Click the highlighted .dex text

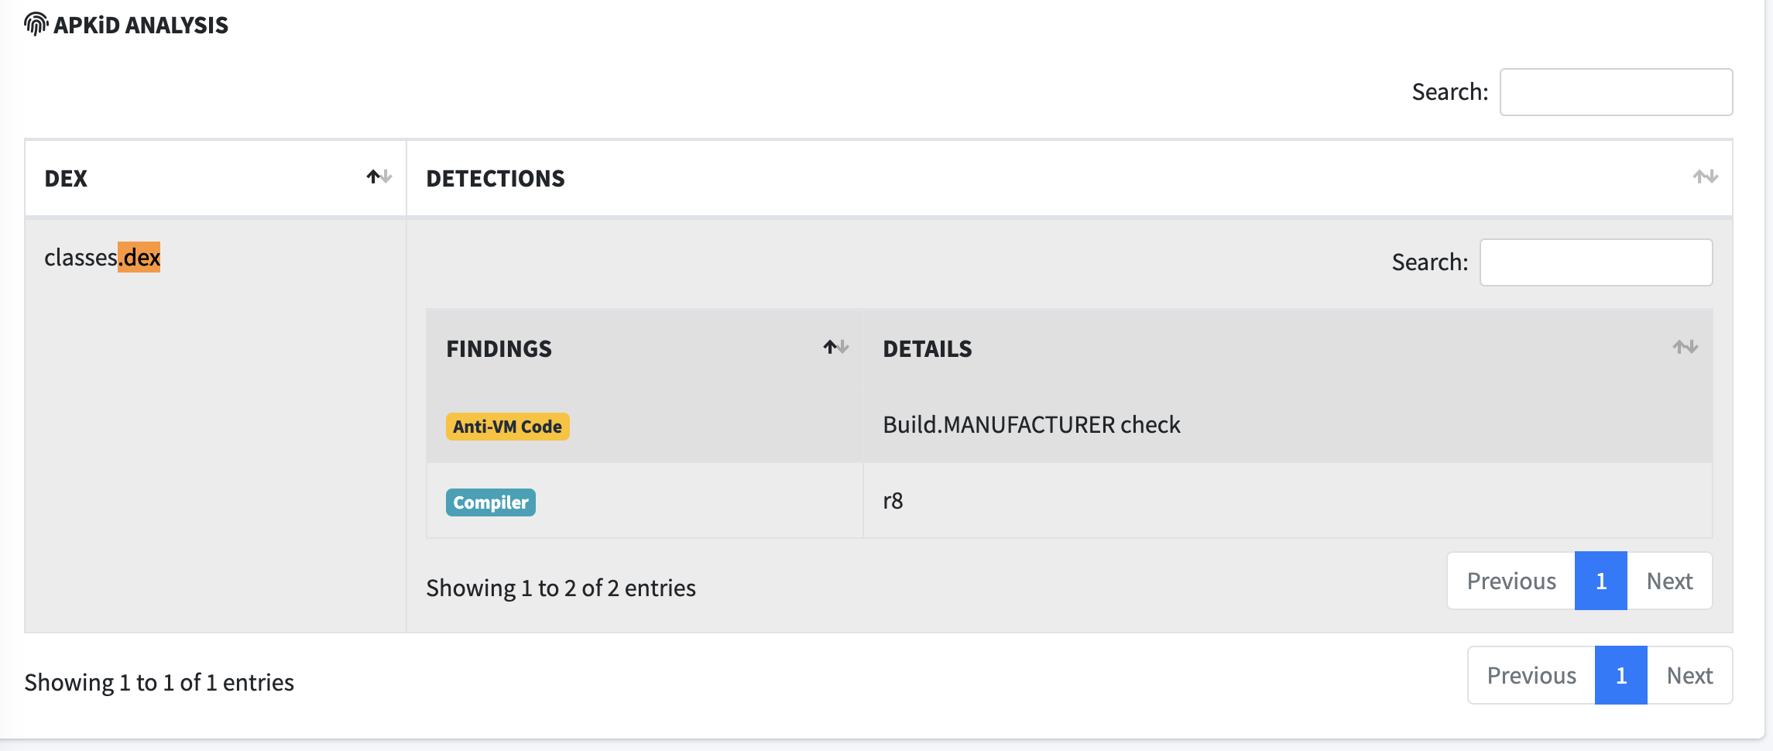click(x=139, y=257)
